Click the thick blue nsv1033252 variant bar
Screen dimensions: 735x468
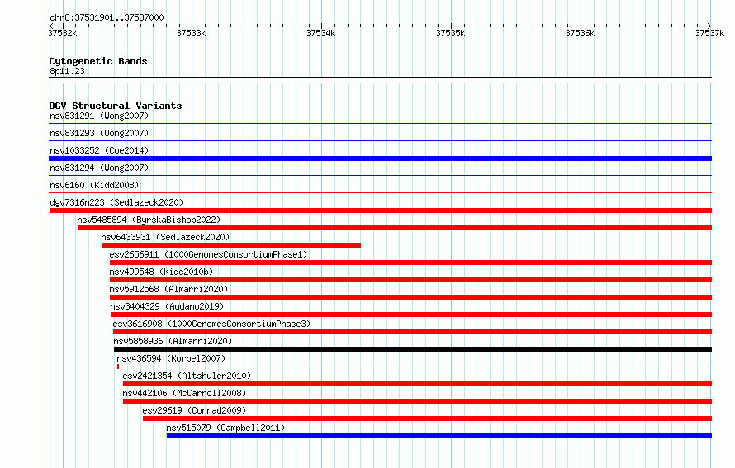(380, 158)
